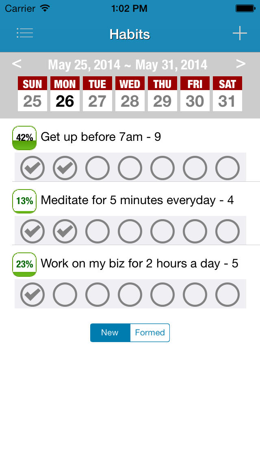This screenshot has height=461, width=260.
Task: Check Monday for Work on my biz
Action: (x=65, y=295)
